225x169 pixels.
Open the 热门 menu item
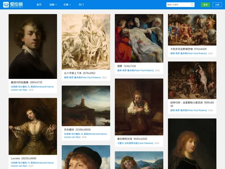coord(81,5)
